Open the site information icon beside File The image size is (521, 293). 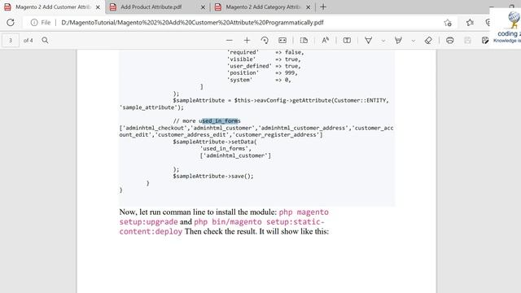click(34, 23)
